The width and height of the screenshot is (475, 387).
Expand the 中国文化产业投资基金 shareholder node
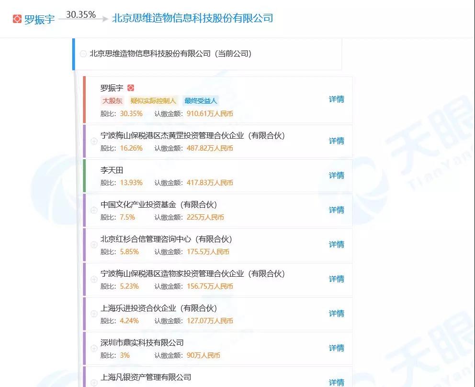[94, 210]
